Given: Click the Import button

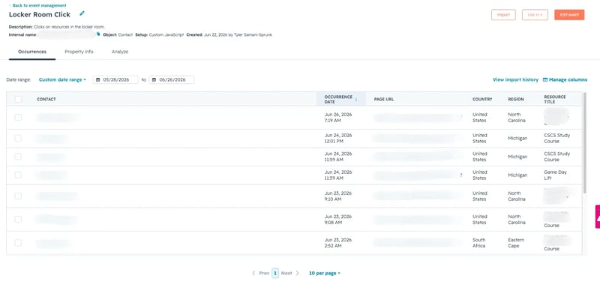Looking at the screenshot, I should pyautogui.click(x=503, y=15).
